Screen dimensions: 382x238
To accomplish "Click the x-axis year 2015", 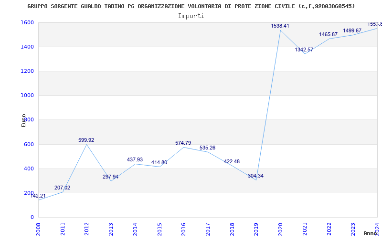I will [159, 229].
